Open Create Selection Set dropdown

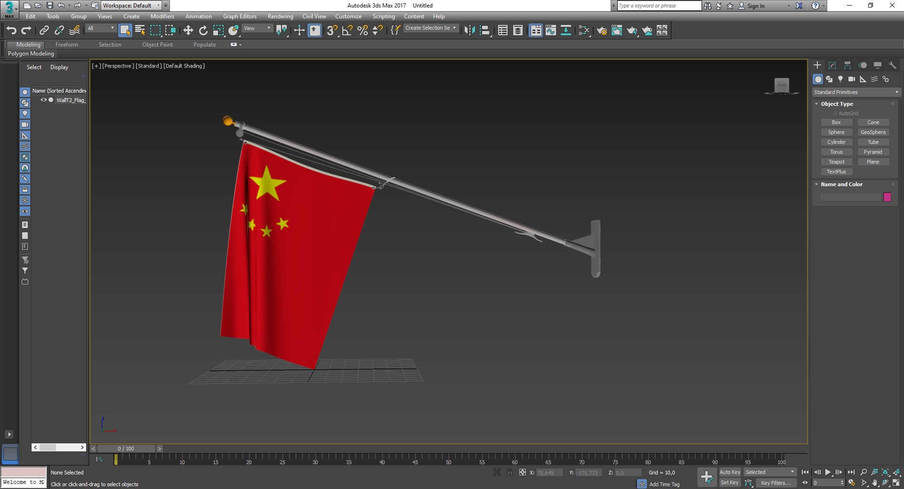[430, 28]
